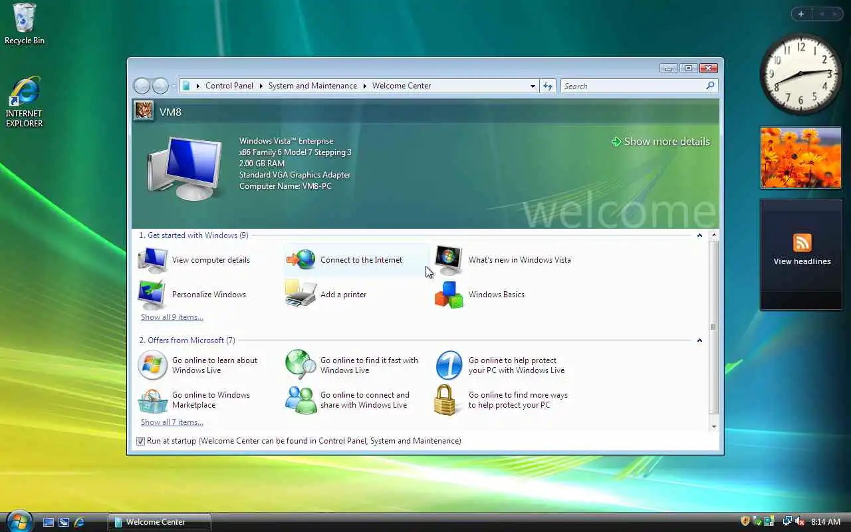
Task: Click the Welcome Center breadcrumb
Action: [402, 86]
